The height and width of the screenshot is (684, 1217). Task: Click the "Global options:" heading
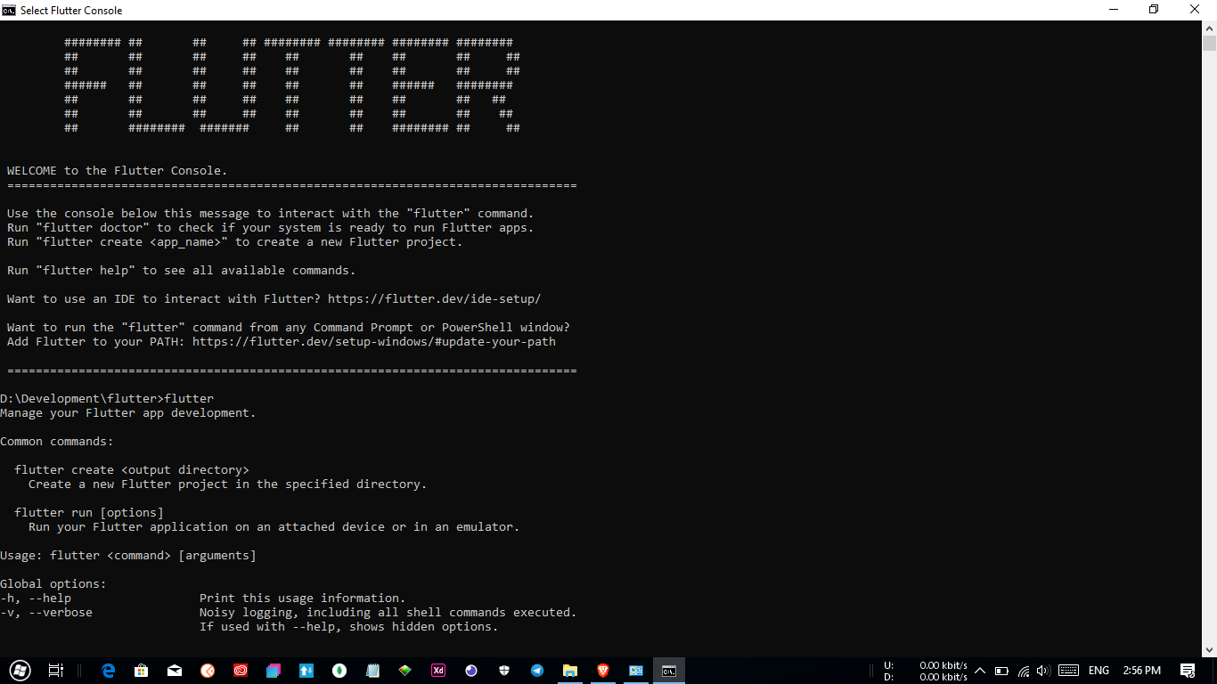click(x=53, y=584)
